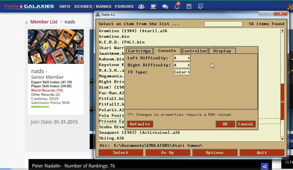Click the Other Records: (2) text

pyautogui.click(x=45, y=95)
